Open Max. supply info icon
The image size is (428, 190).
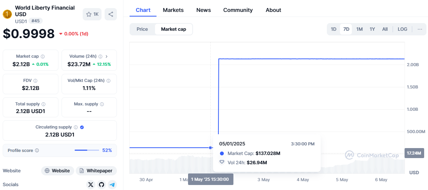[x=102, y=104]
